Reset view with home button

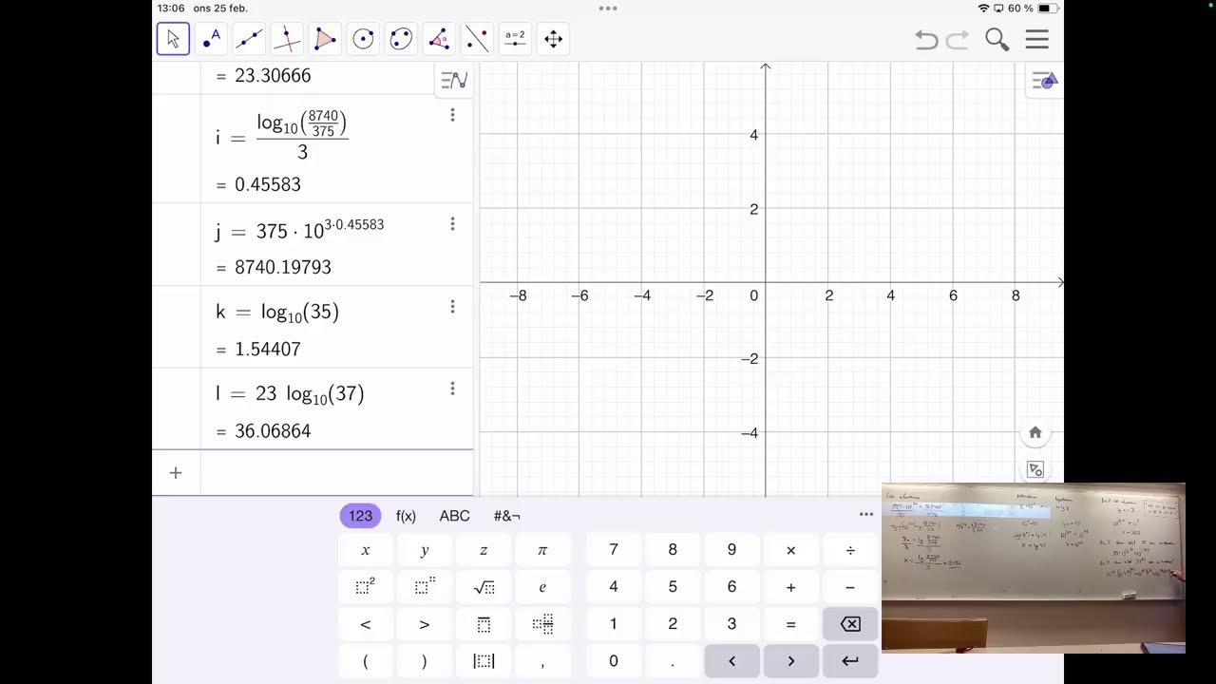1035,432
